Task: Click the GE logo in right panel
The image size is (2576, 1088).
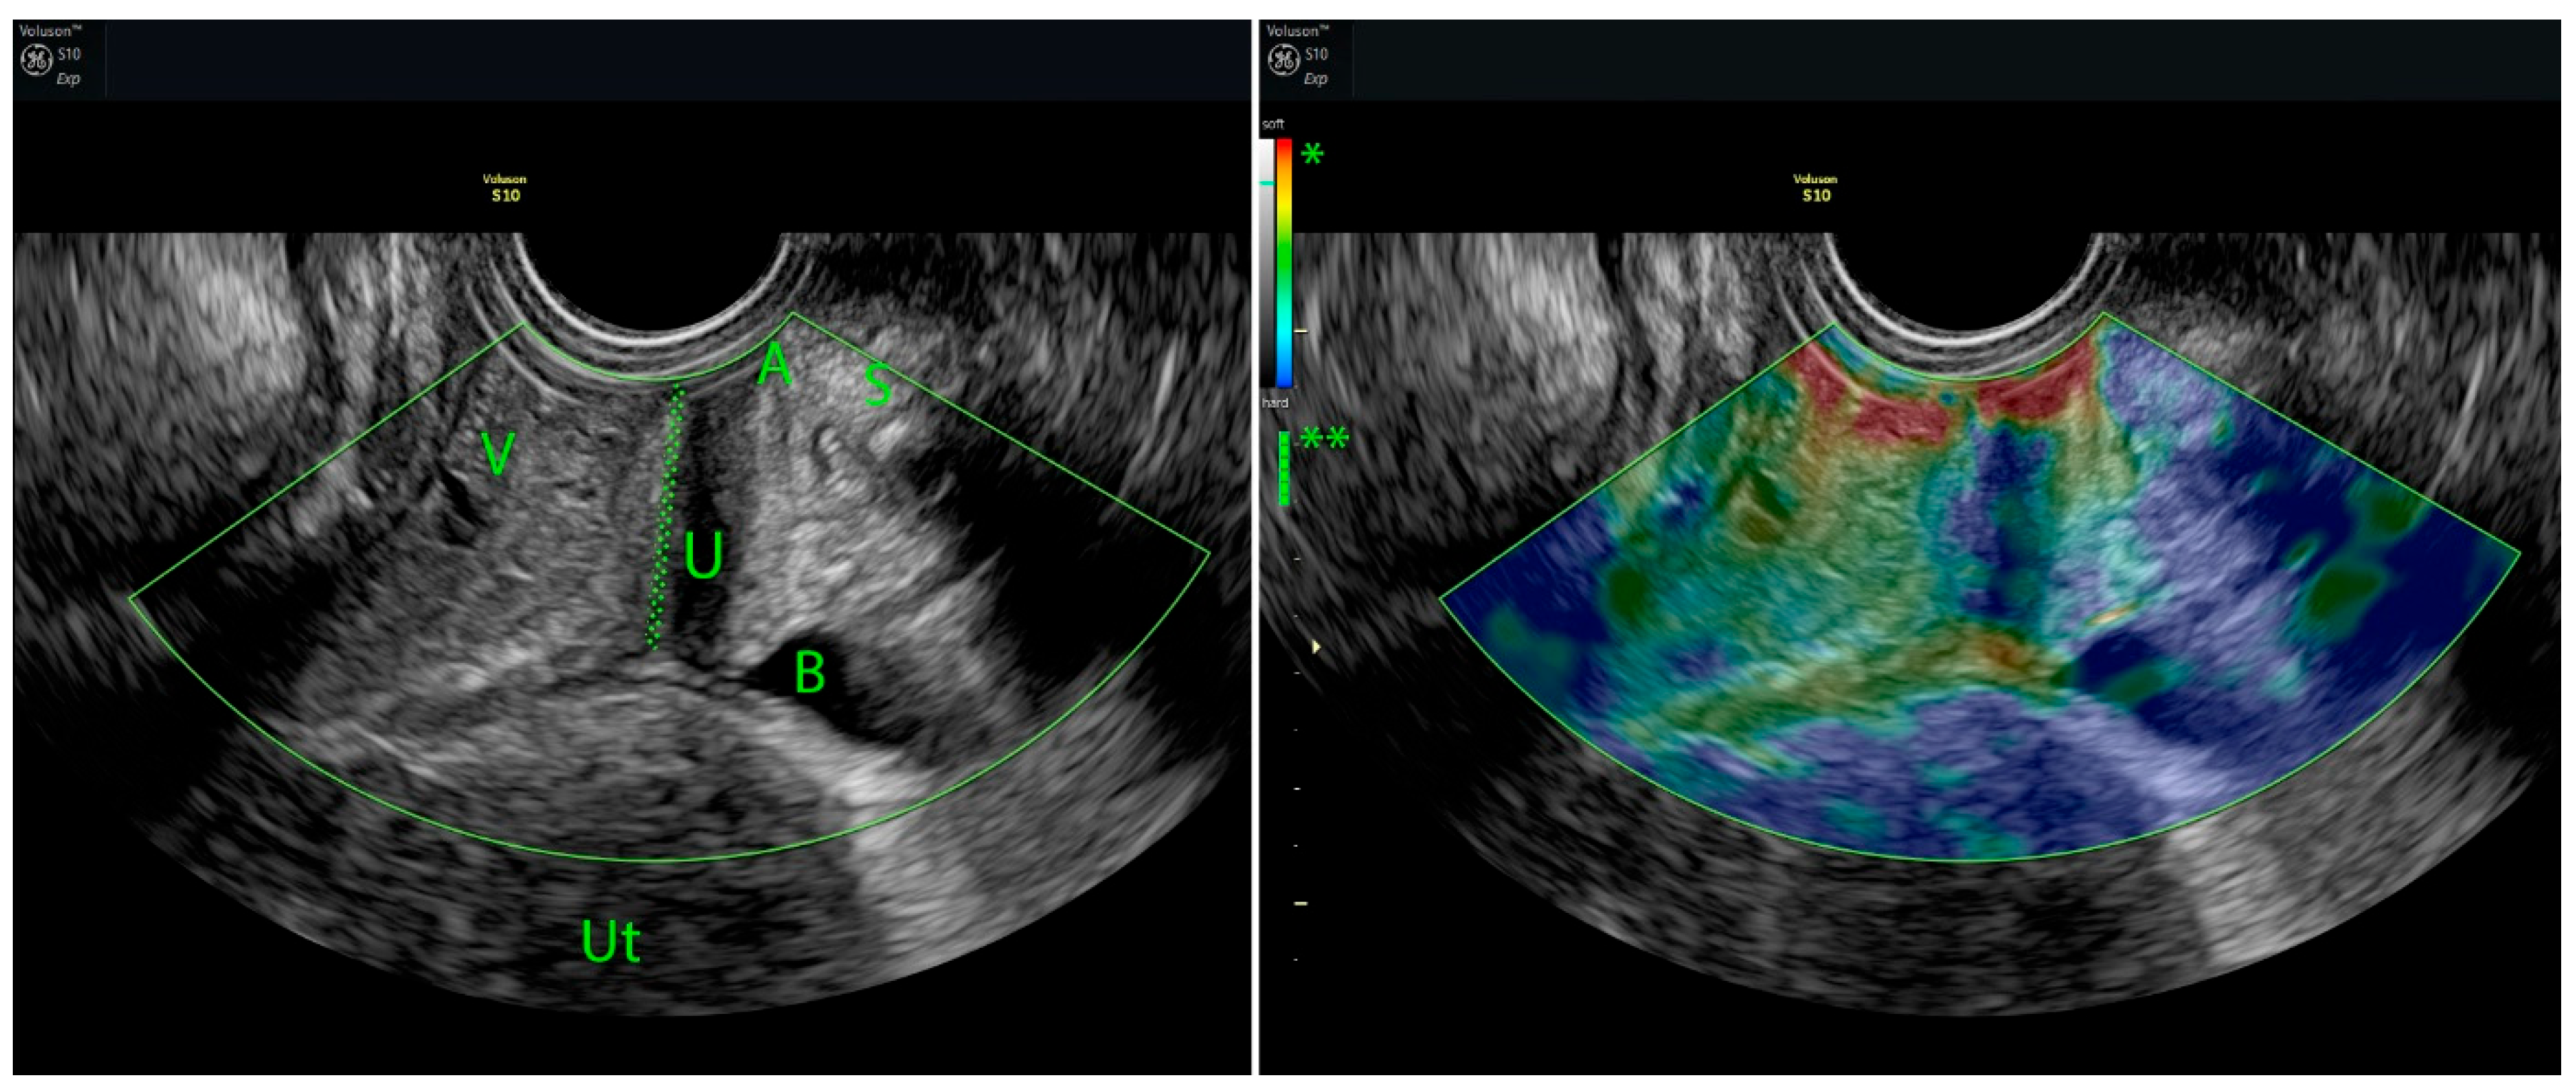Action: coord(1283,61)
